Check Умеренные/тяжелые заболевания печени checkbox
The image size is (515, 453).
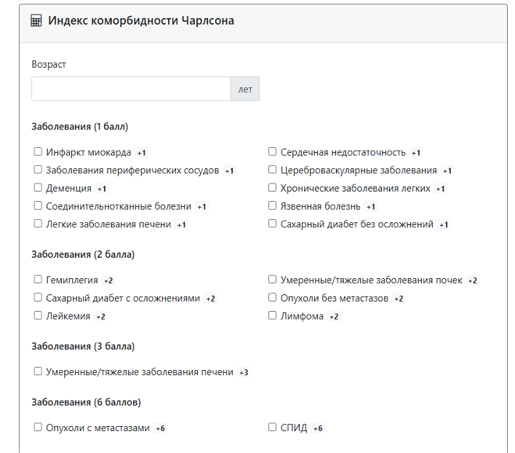(38, 371)
